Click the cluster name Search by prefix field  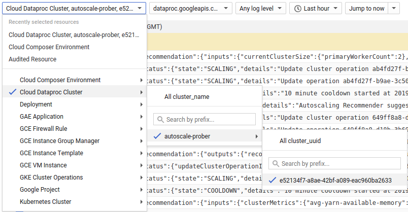pos(209,119)
